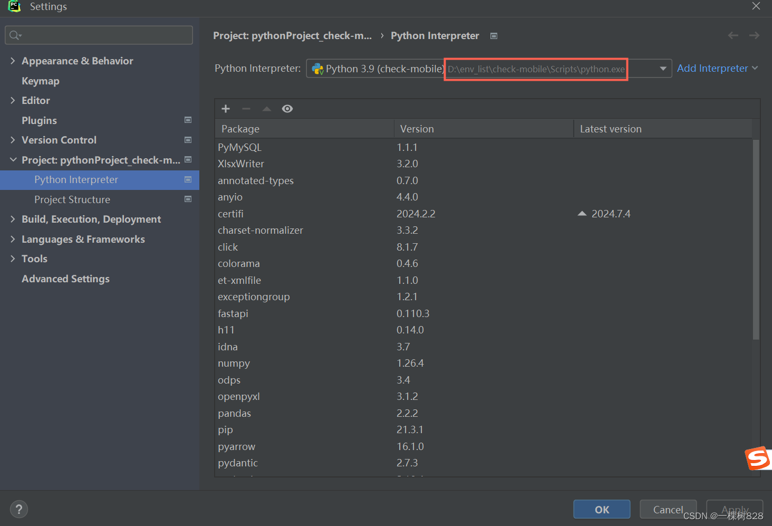Expand Build, Execution, Deployment section
Viewport: 772px width, 526px height.
coord(13,219)
